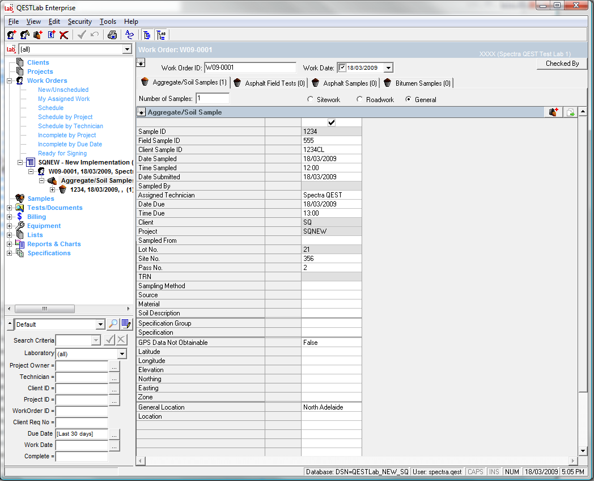The width and height of the screenshot is (594, 481).
Task: Click the magnifying glass search icon
Action: [113, 324]
